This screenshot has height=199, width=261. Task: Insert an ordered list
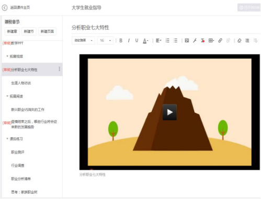click(167, 41)
